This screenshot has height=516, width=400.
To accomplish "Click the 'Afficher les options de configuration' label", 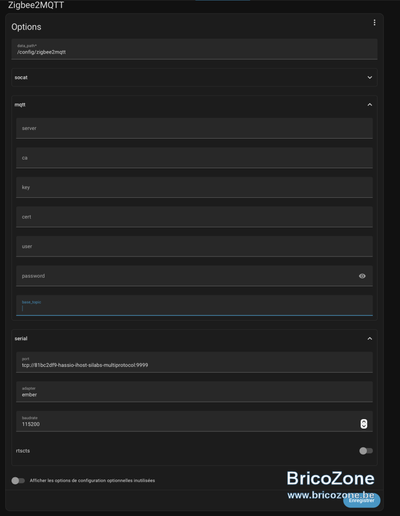I will [92, 481].
